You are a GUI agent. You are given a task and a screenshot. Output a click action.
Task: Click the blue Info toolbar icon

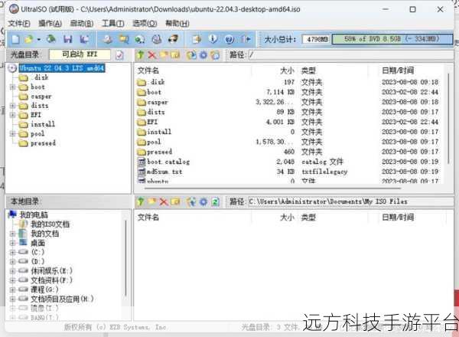pos(213,39)
